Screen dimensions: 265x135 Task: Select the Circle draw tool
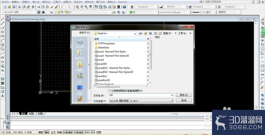click(3, 45)
